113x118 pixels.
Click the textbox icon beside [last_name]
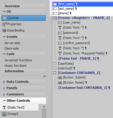(x=55, y=9)
